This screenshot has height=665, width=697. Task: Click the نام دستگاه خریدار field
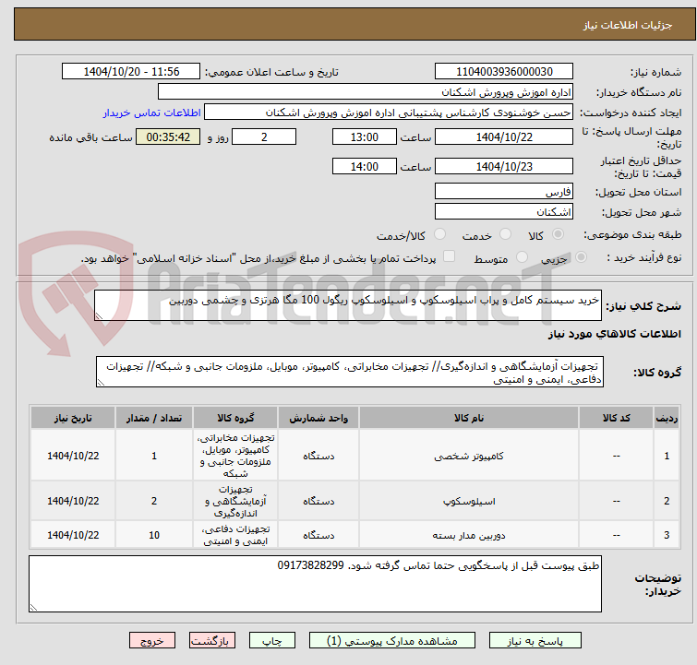pyautogui.click(x=366, y=92)
